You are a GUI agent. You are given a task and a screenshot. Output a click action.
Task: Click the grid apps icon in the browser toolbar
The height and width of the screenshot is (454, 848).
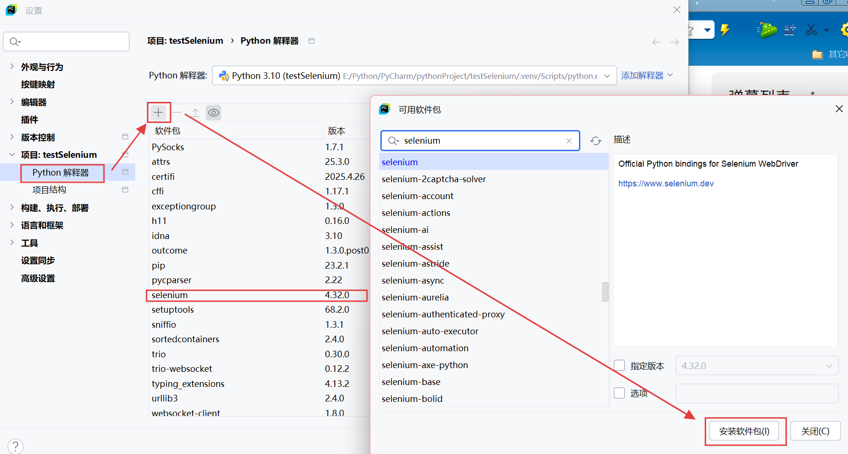pyautogui.click(x=790, y=30)
